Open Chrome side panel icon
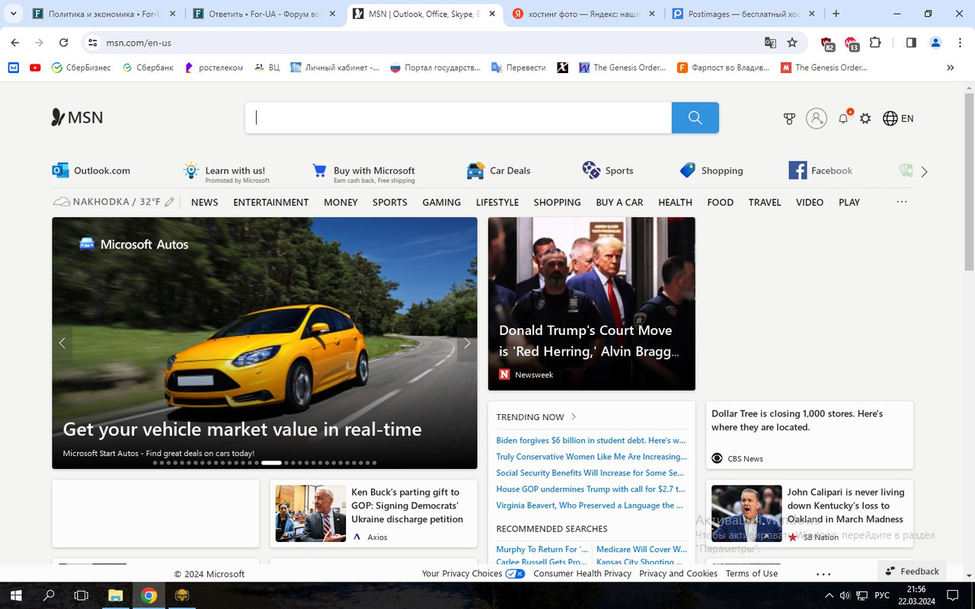 coord(911,43)
